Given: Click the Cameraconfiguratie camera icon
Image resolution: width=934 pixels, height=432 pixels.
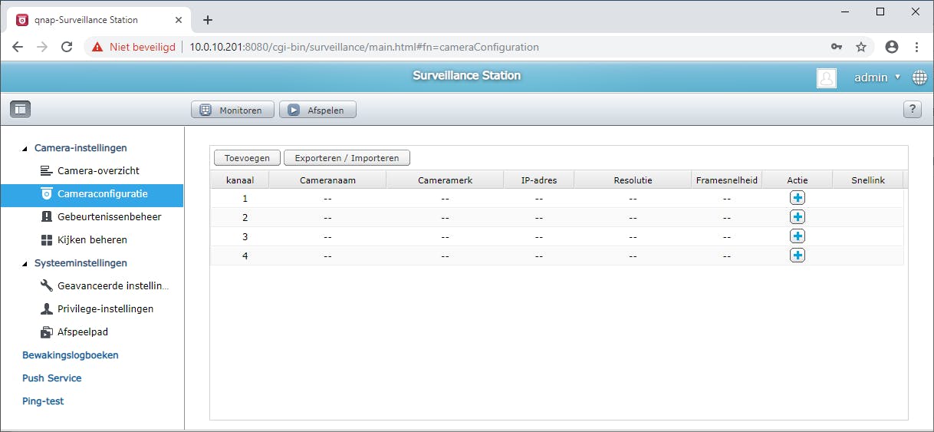Looking at the screenshot, I should click(45, 194).
